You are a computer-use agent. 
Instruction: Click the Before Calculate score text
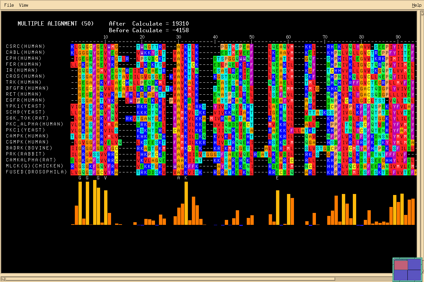coord(149,30)
